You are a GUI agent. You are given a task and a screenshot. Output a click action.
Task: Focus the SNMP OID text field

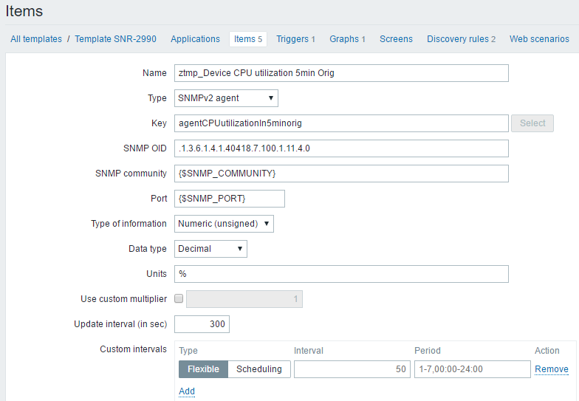341,148
